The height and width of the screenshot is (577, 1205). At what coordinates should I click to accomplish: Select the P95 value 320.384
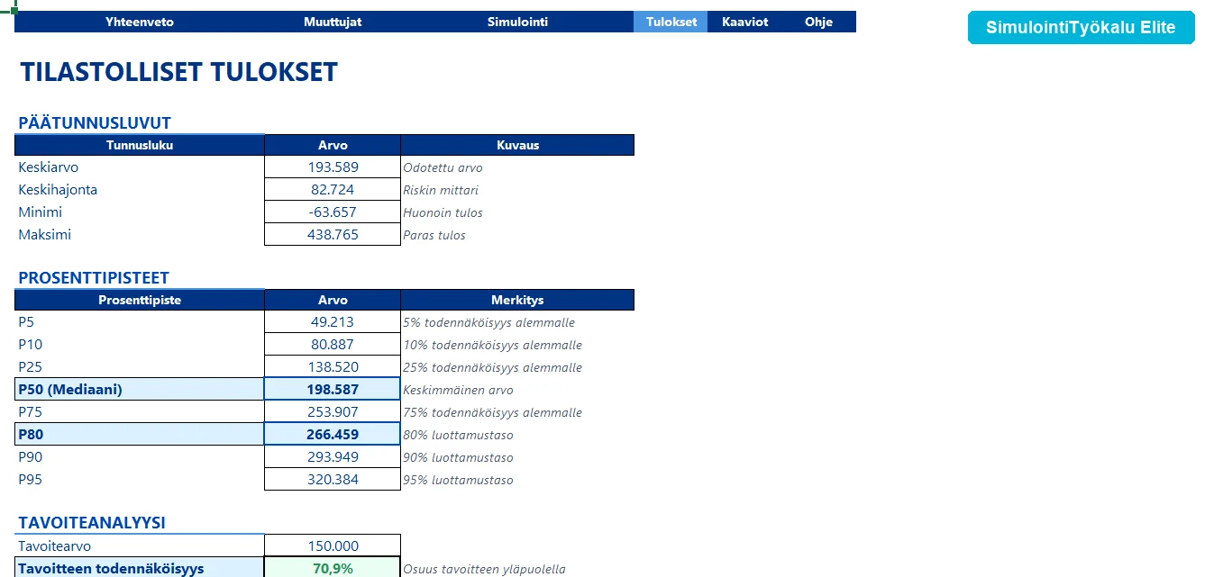[333, 480]
